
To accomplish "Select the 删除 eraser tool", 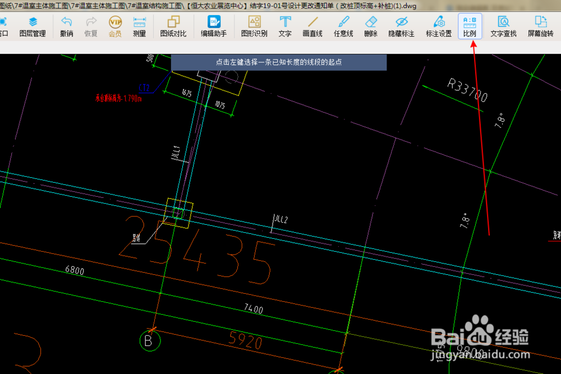I will [x=371, y=27].
